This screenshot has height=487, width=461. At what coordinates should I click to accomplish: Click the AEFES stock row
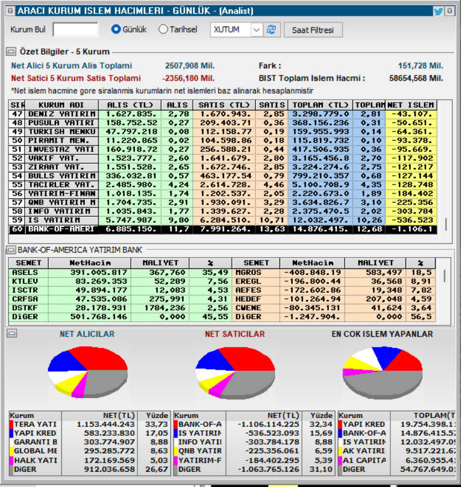pos(334,291)
